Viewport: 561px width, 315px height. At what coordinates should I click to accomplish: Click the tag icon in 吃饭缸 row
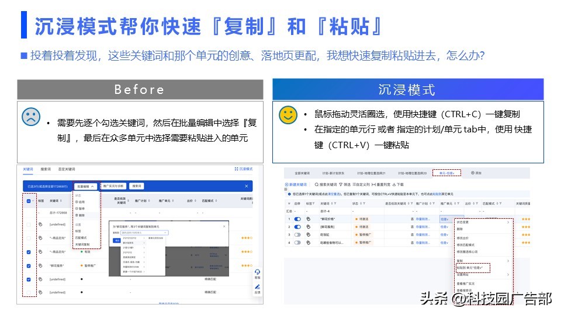coord(308,235)
